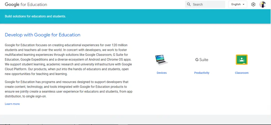Focus the Search text field
271x125 pixels.
(208, 4)
